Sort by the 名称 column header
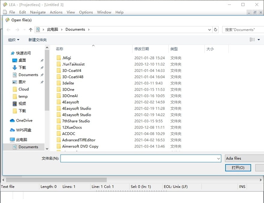 (59, 49)
